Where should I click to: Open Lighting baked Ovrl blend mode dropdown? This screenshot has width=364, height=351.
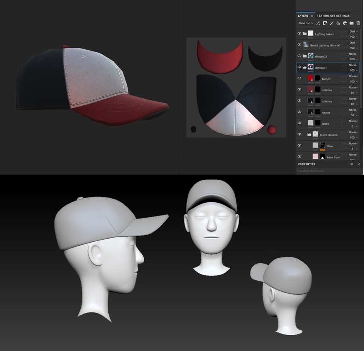353,32
